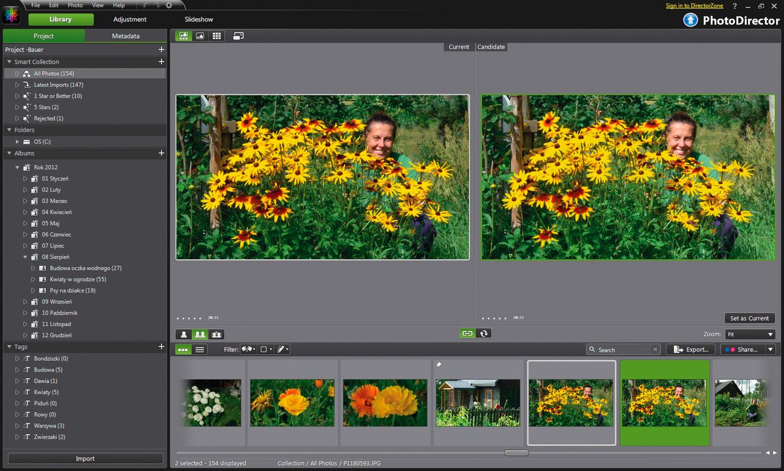
Task: Open the Edit menu
Action: click(54, 5)
